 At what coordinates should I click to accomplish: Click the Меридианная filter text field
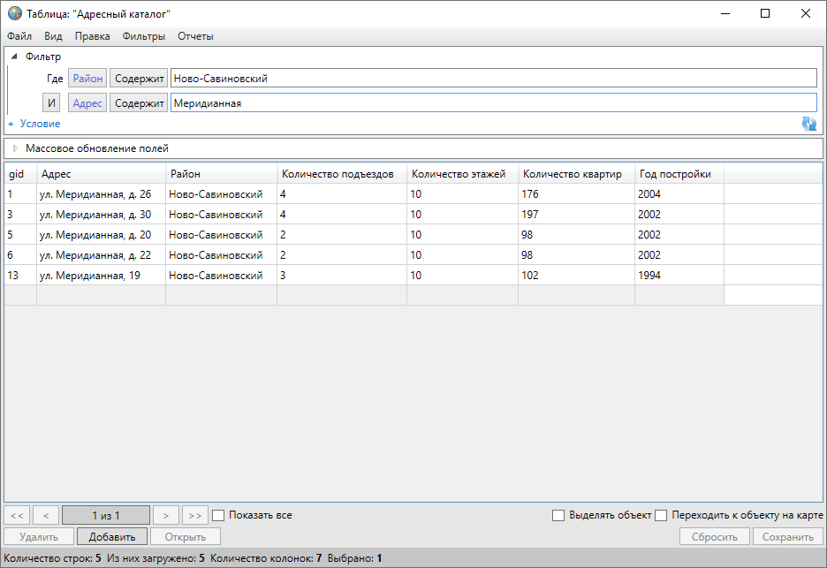click(x=492, y=103)
